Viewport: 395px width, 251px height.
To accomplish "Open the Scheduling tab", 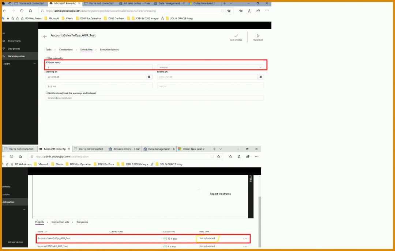I will pyautogui.click(x=86, y=50).
